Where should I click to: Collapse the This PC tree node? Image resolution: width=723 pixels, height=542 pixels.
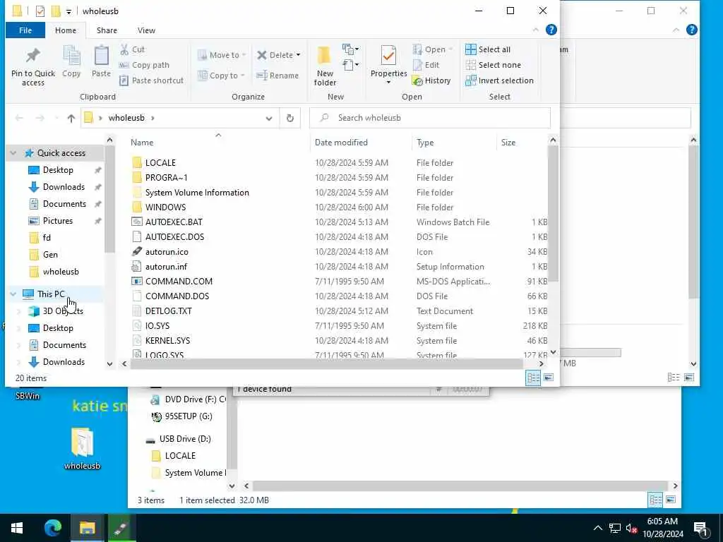(x=13, y=294)
